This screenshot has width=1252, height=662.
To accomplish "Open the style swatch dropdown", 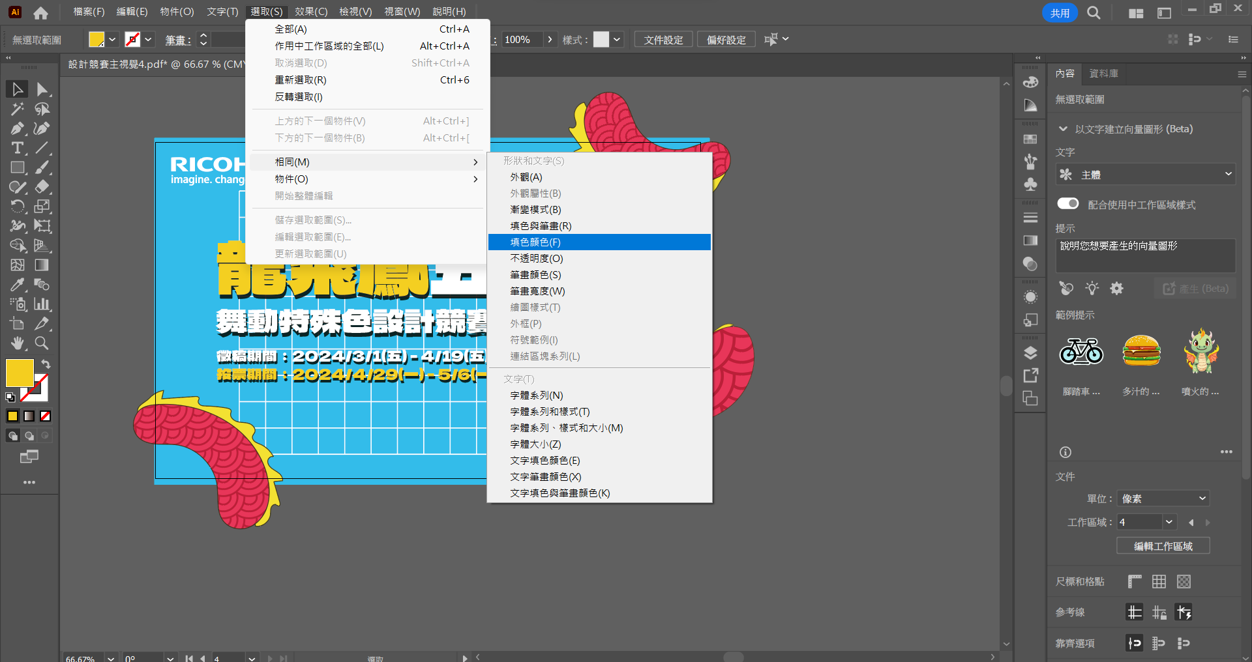I will 617,40.
